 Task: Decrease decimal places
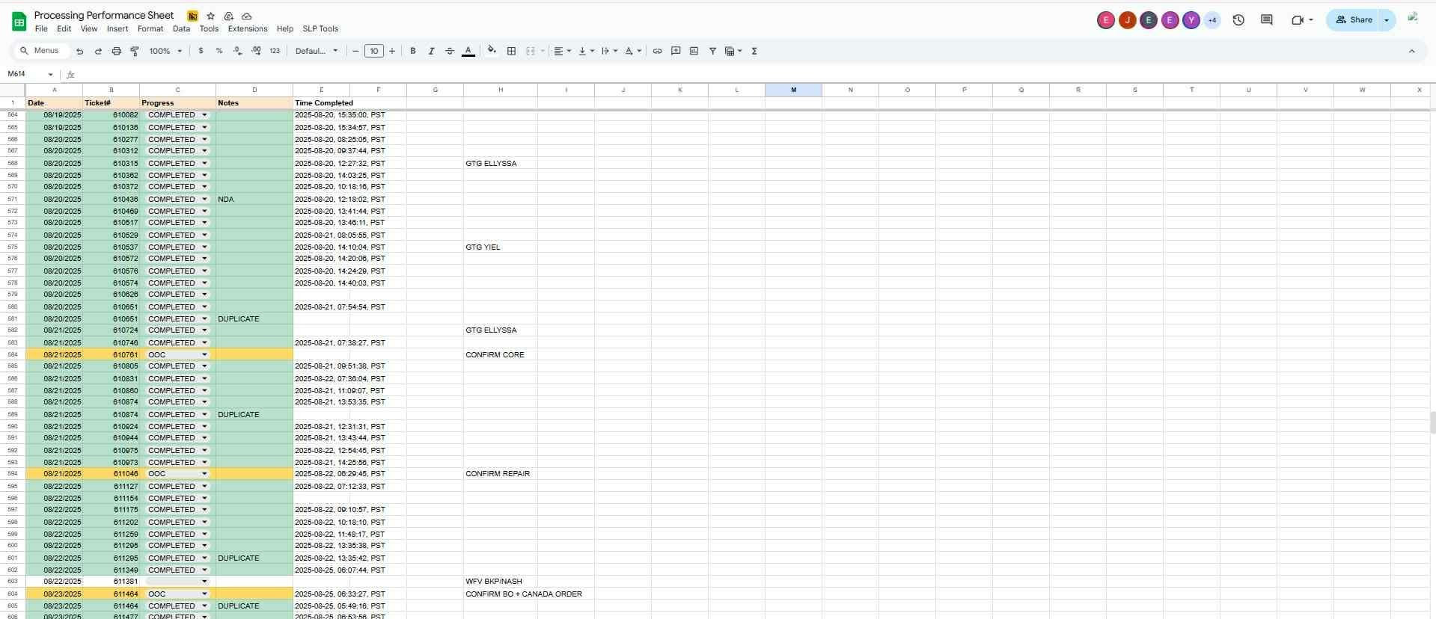[237, 51]
